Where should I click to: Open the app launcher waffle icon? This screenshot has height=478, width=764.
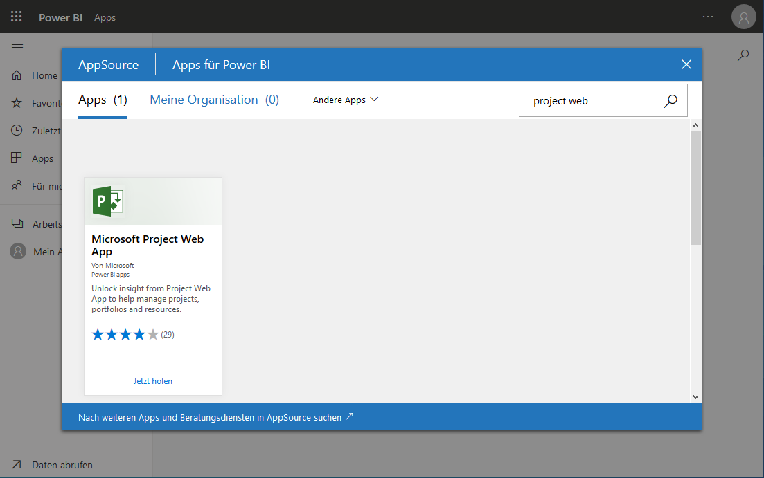[x=17, y=17]
